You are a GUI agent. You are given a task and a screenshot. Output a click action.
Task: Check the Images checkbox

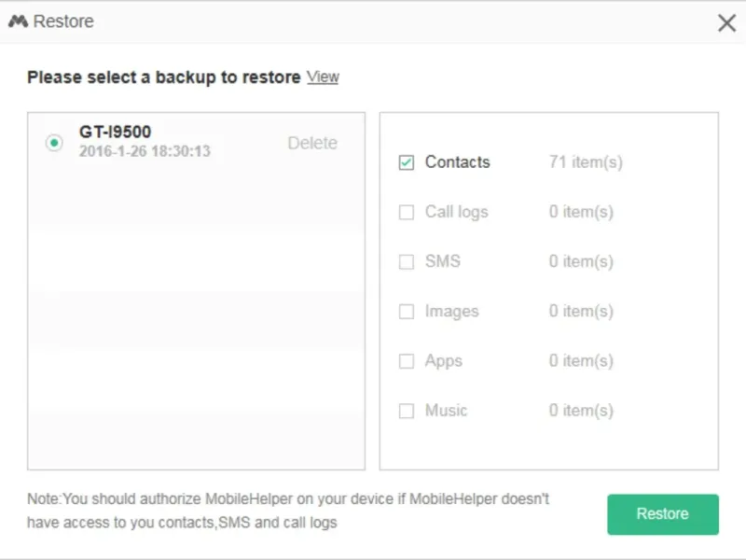point(407,312)
